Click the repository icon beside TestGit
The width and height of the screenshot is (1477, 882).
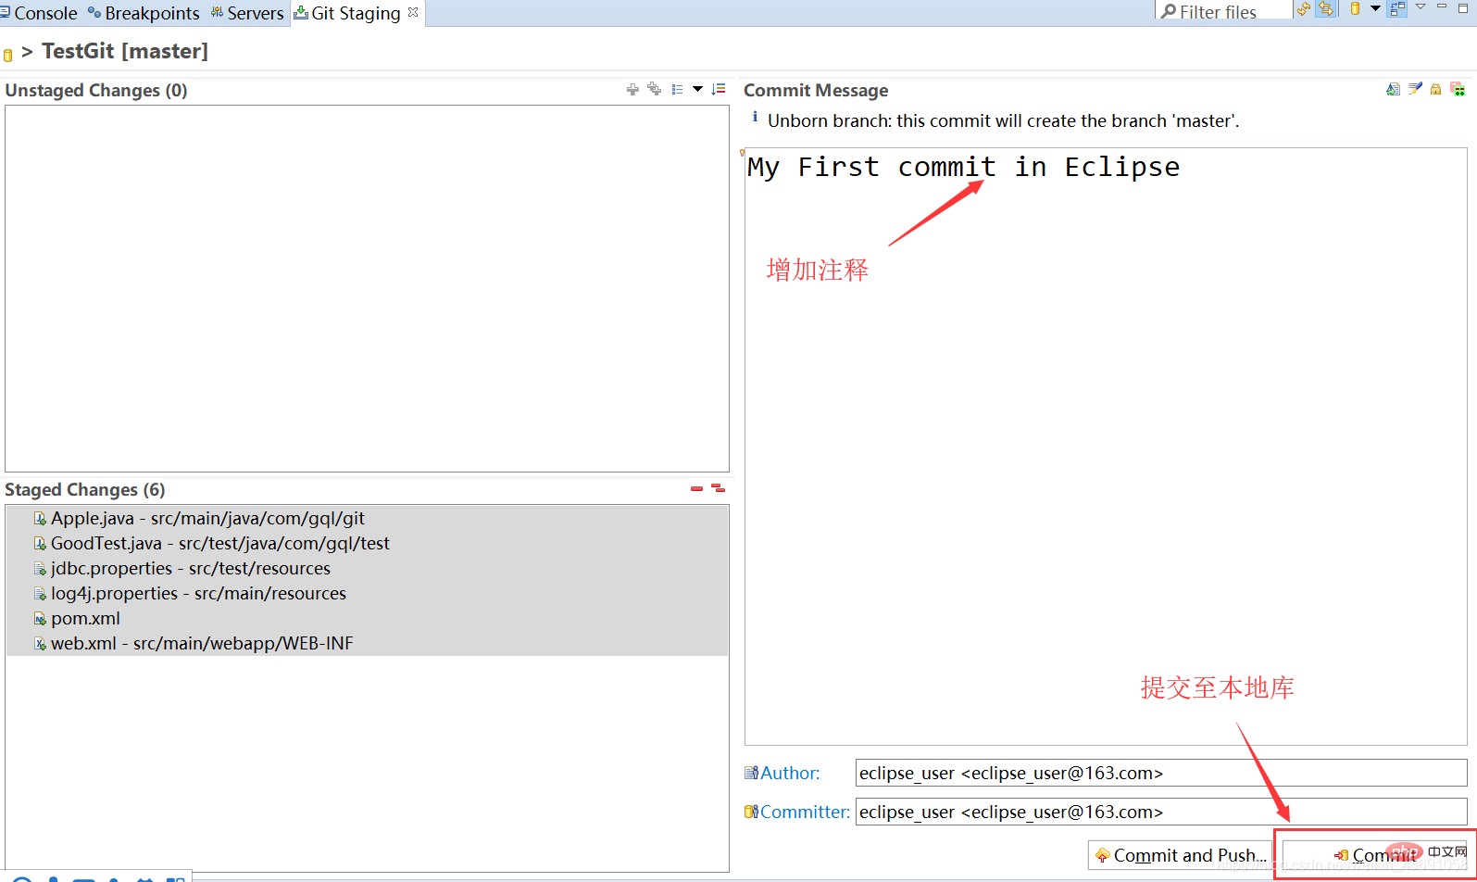8,55
